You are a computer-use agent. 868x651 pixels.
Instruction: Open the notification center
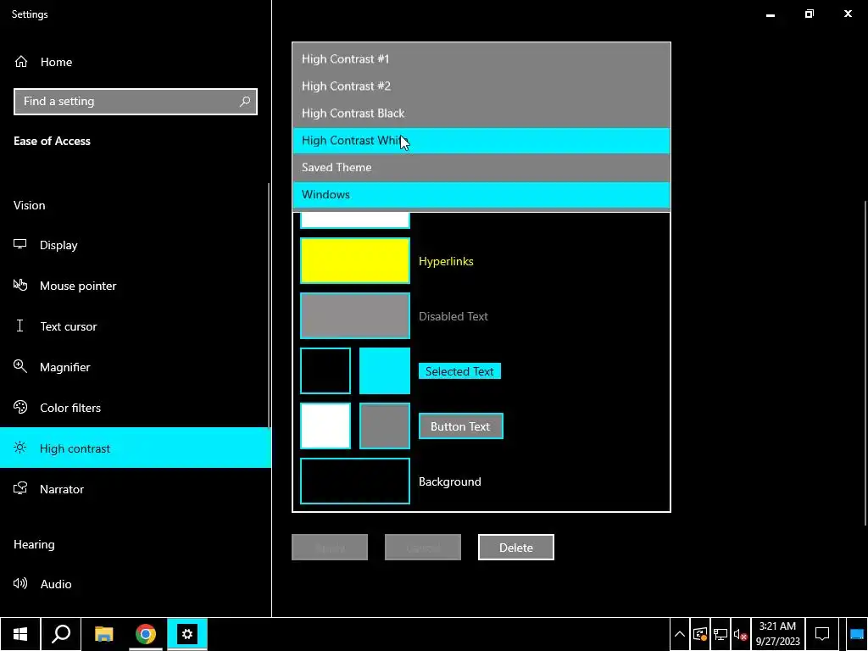pos(822,634)
